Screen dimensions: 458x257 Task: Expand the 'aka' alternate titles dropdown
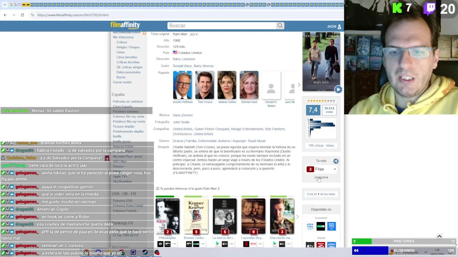194,34
